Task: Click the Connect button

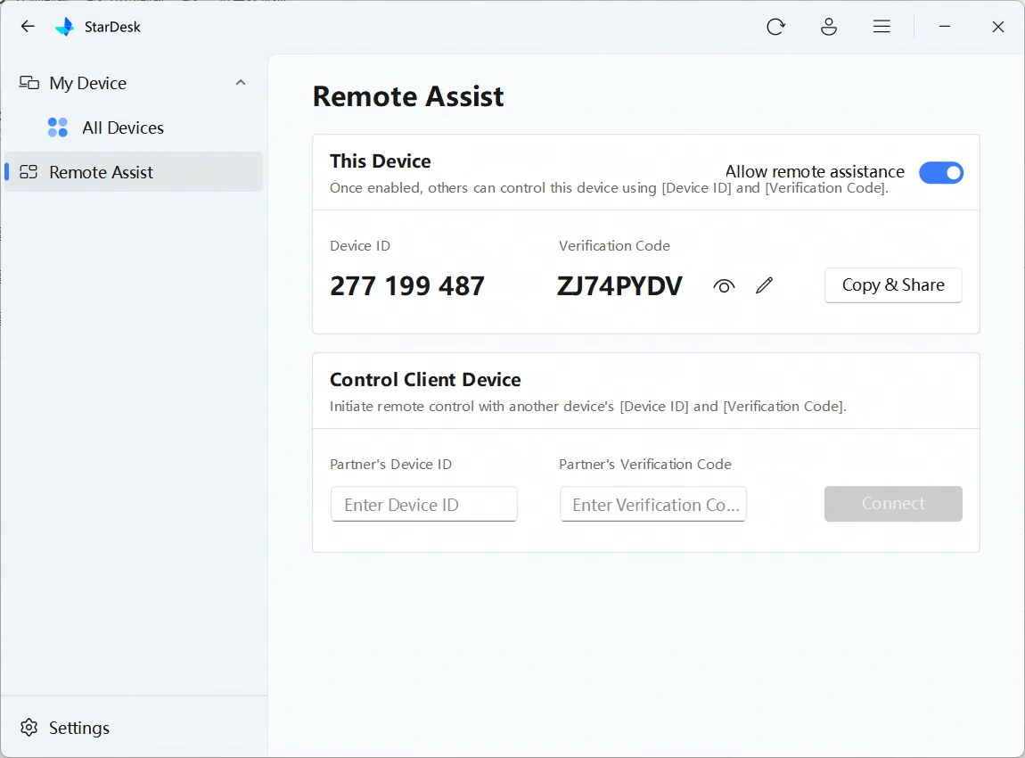Action: pyautogui.click(x=893, y=504)
